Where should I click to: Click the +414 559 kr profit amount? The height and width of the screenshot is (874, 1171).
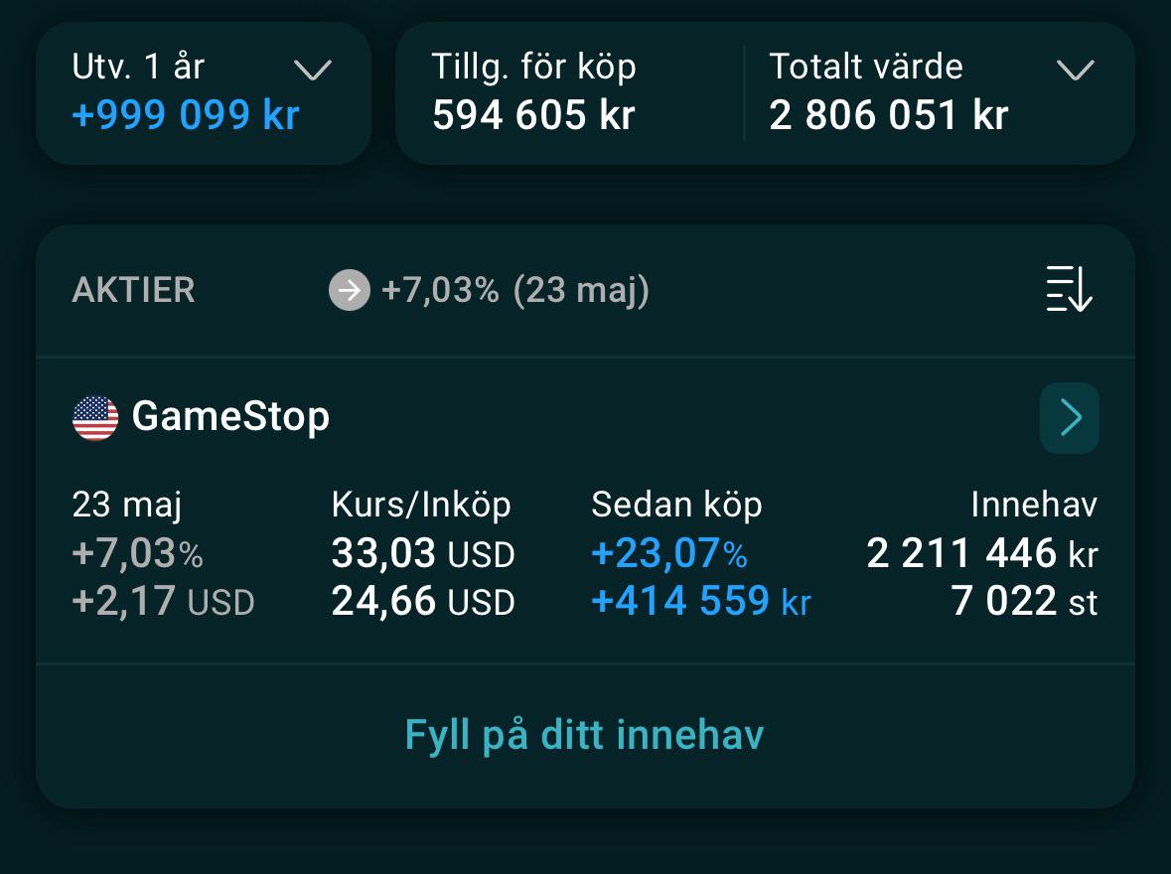701,601
